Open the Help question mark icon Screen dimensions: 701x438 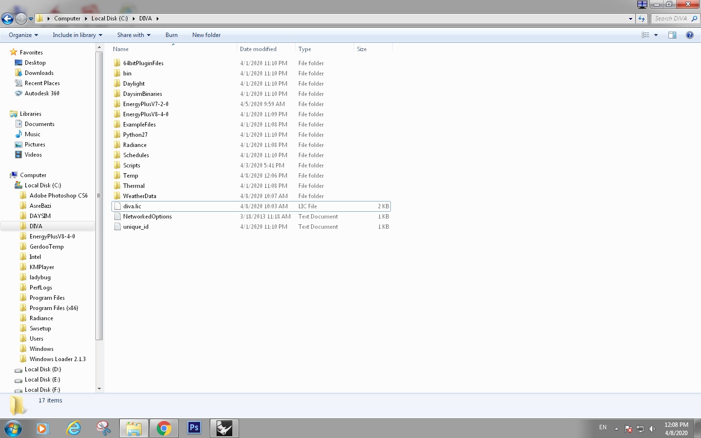tap(690, 35)
